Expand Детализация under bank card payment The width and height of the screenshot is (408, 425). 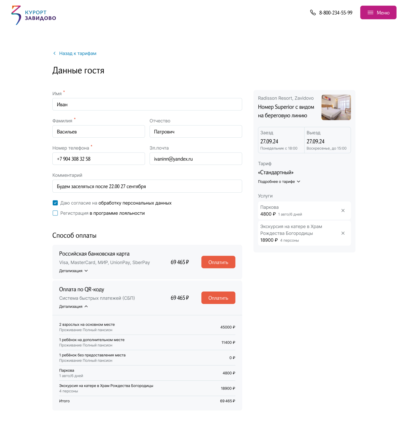pyautogui.click(x=74, y=271)
